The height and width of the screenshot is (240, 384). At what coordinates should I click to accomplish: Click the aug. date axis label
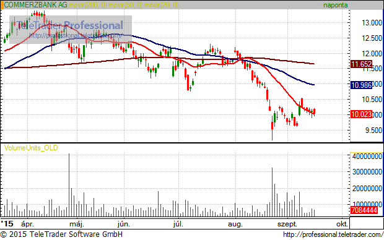[235, 224]
